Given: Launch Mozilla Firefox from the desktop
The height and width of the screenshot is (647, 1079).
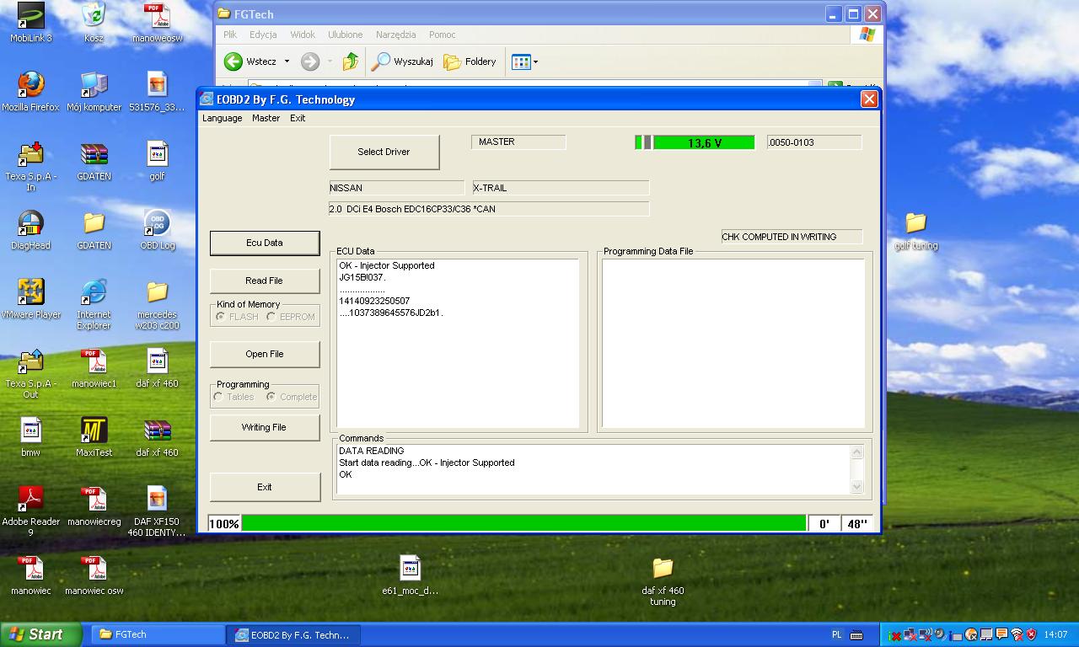Looking at the screenshot, I should pos(31,92).
